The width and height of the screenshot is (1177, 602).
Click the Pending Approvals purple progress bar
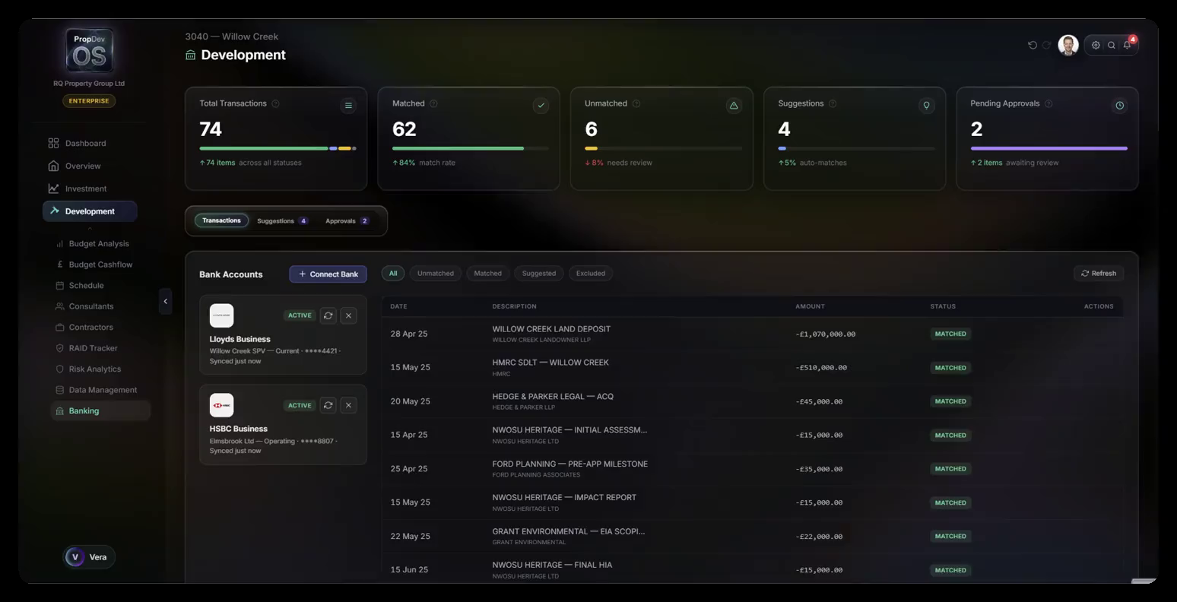point(1049,148)
